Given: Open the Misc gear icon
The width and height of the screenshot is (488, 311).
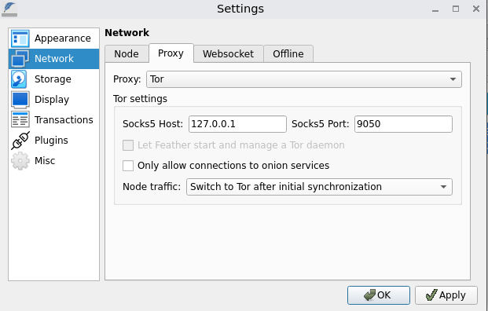Looking at the screenshot, I should tap(20, 161).
